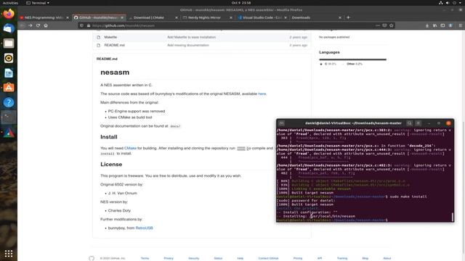Click the GitHub footer Terms link
This screenshot has width=465, height=261.
point(145,258)
